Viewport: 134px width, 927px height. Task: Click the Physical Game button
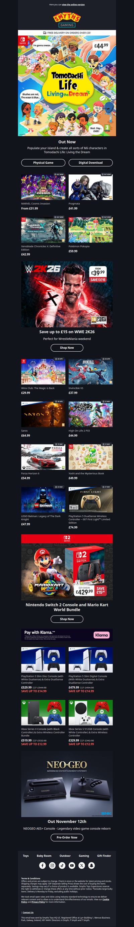[43, 163]
